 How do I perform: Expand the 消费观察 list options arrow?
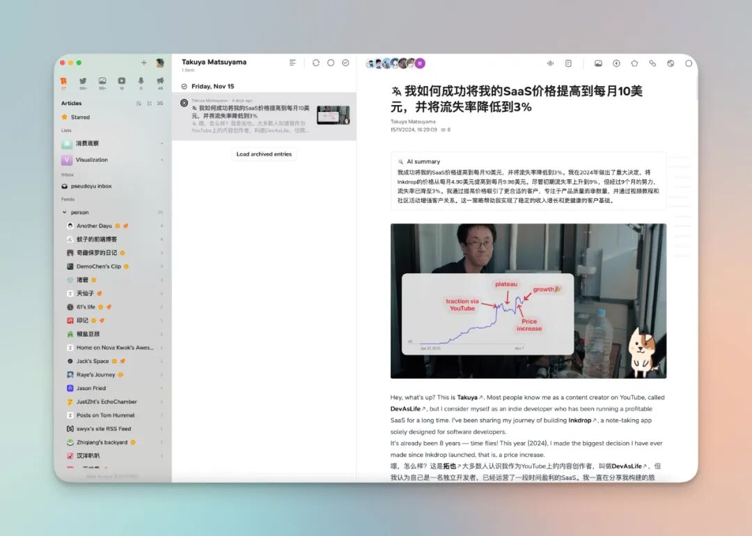[x=162, y=144]
